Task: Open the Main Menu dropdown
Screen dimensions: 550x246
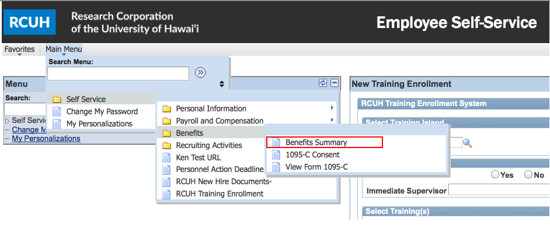Action: click(x=64, y=50)
